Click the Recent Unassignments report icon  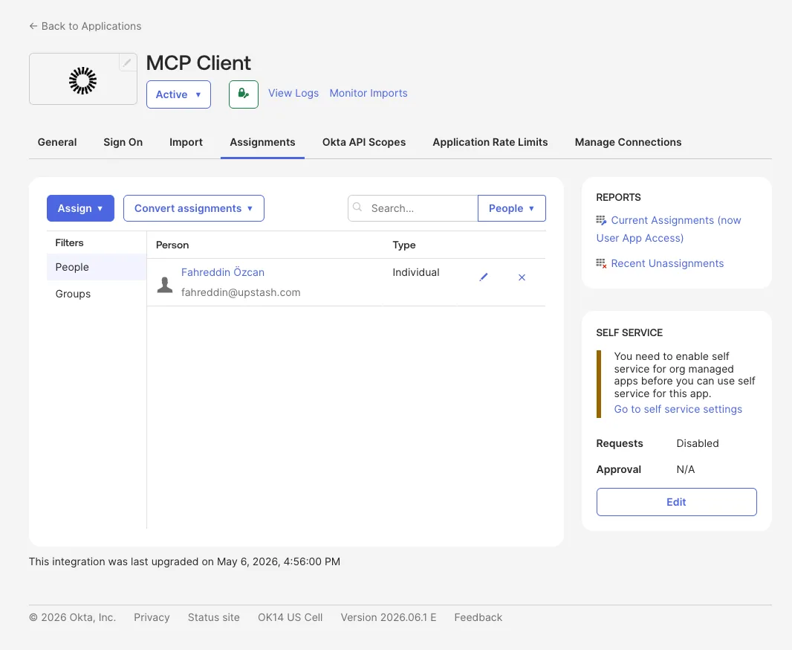coord(601,263)
